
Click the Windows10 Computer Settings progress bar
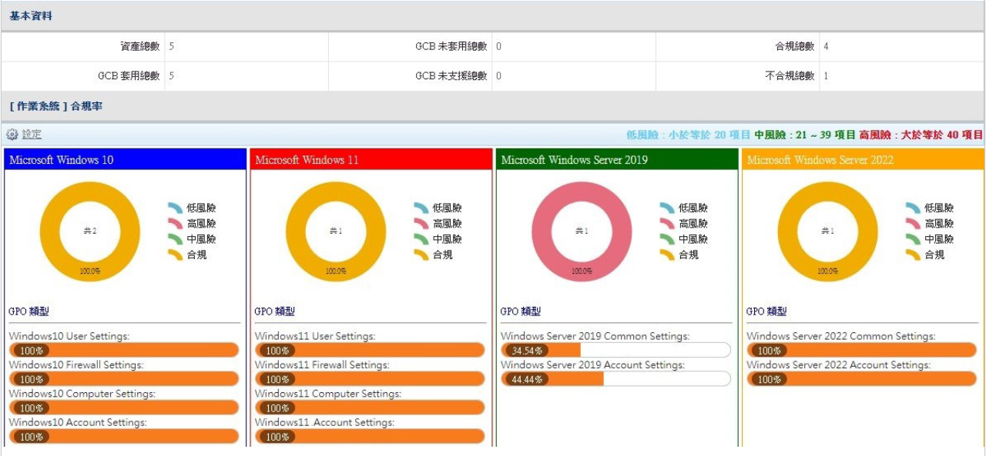[x=124, y=408]
